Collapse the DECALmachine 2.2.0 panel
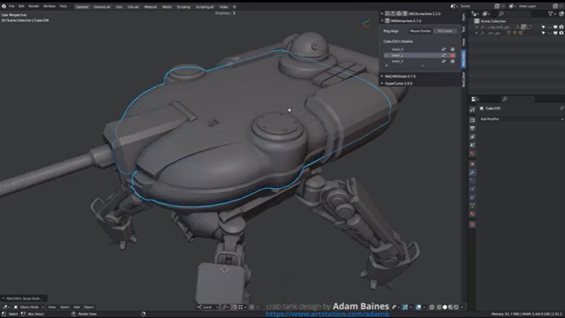 382,14
